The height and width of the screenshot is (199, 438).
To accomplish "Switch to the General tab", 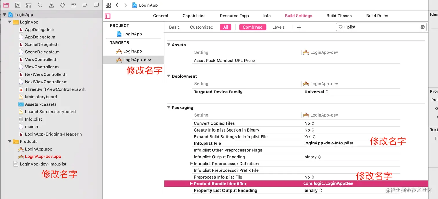I will click(x=160, y=16).
